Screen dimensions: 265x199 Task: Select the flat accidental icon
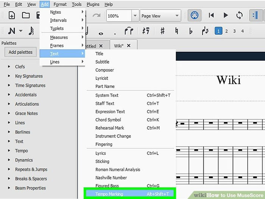(191, 31)
